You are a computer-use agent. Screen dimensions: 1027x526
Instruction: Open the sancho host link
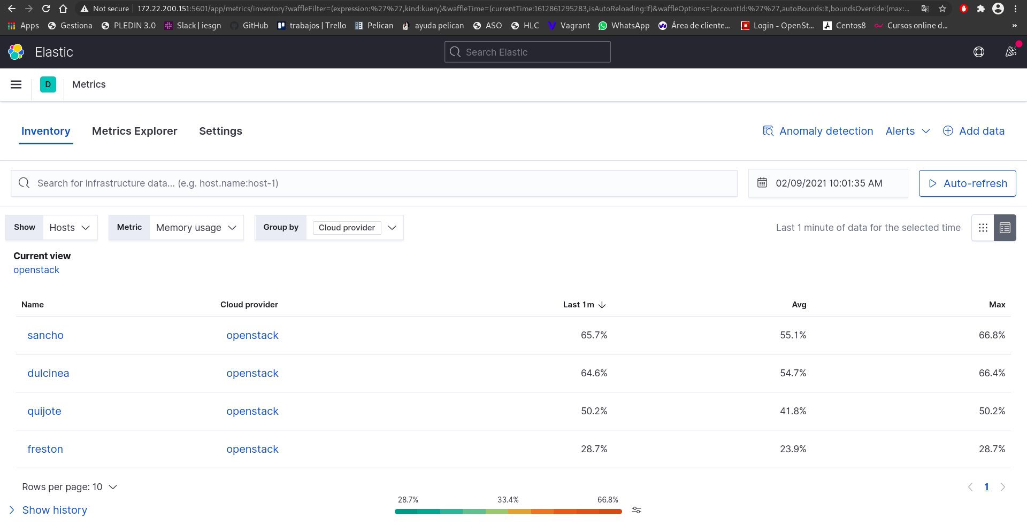pyautogui.click(x=45, y=335)
